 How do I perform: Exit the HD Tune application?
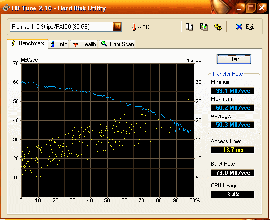245,27
